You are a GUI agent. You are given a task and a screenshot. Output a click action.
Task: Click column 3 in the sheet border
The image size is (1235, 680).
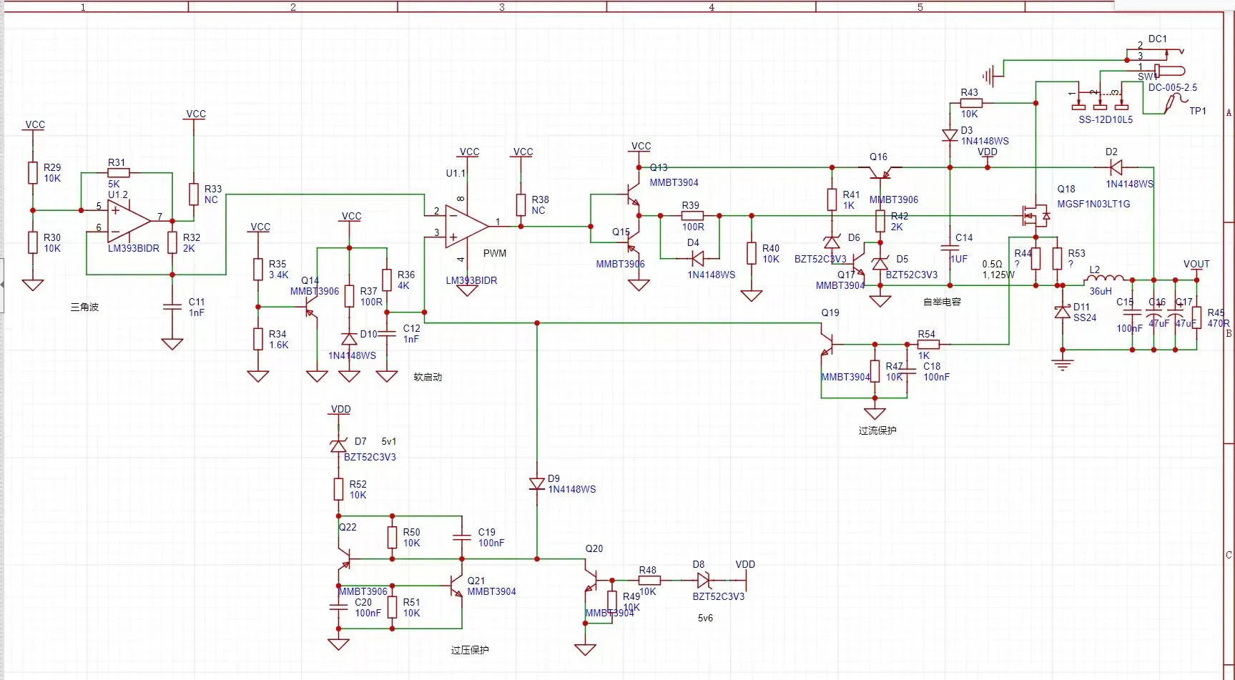point(501,6)
